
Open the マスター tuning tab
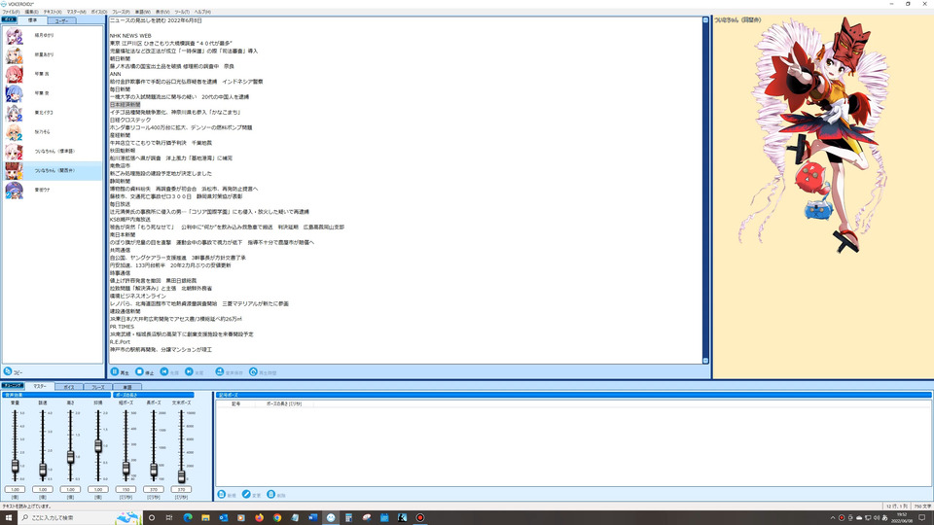click(x=39, y=386)
